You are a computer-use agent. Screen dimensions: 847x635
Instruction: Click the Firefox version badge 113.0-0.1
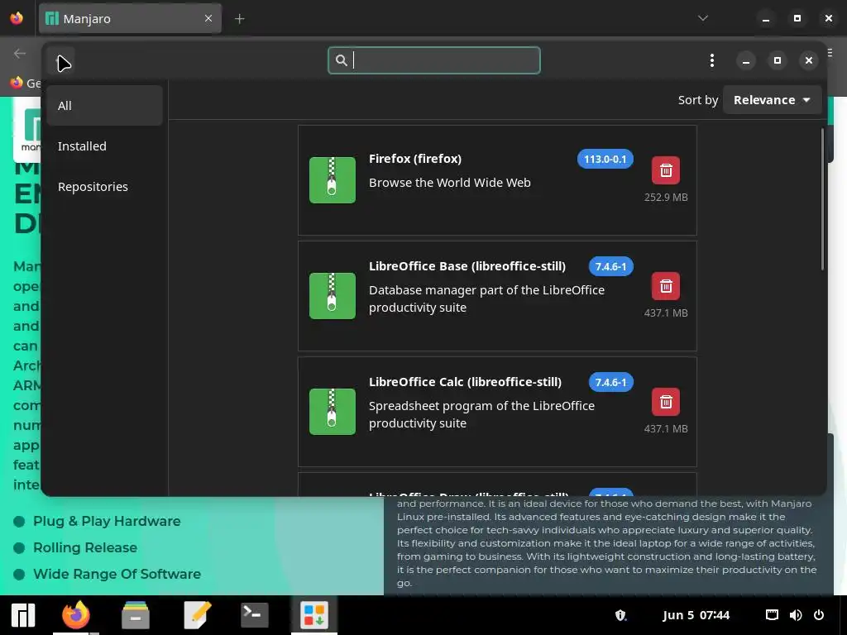pos(605,160)
